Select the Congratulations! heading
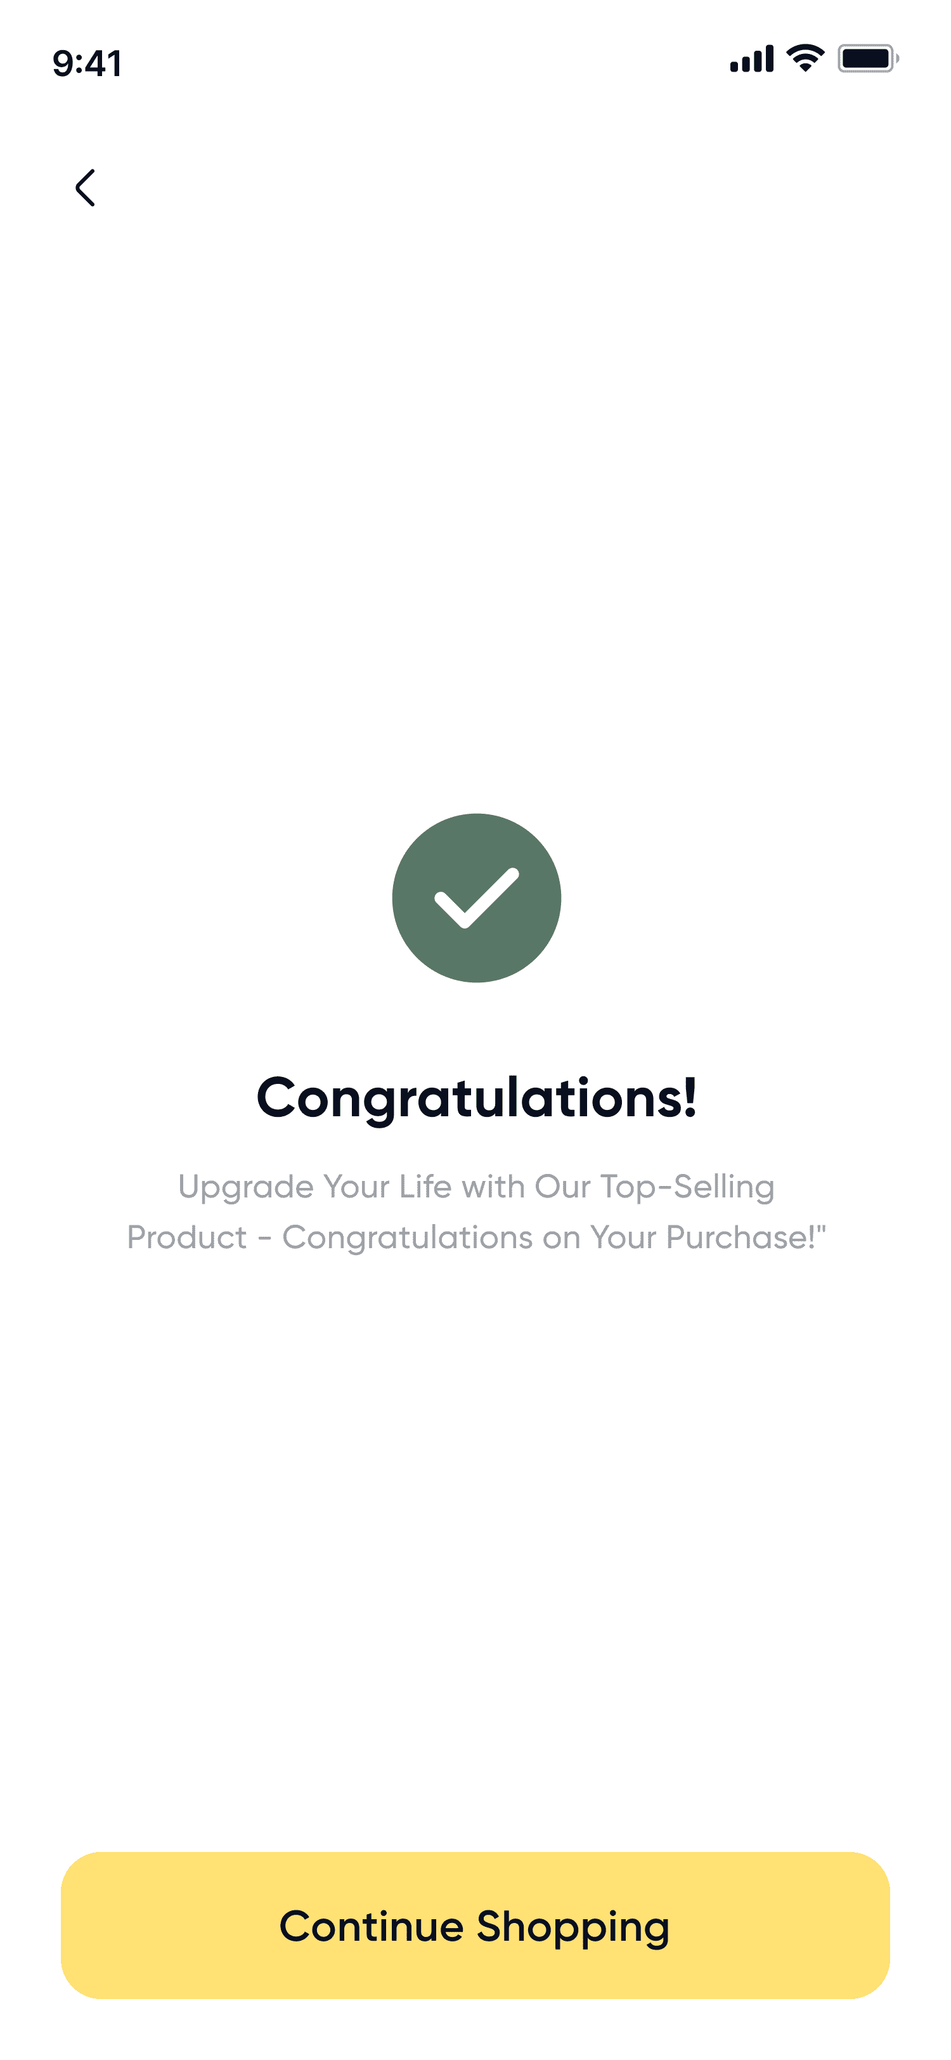The height and width of the screenshot is (2060, 951). pos(476,1098)
